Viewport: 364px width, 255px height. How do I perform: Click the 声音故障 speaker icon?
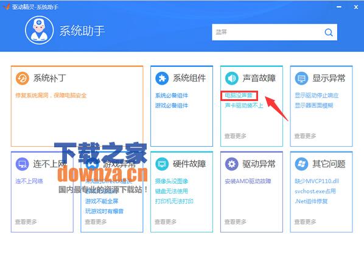tap(232, 78)
